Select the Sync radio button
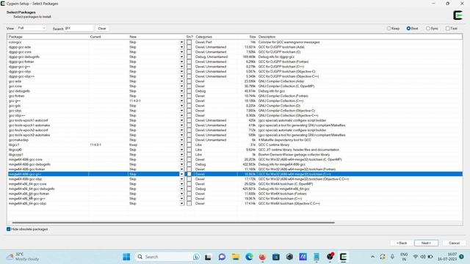The height and width of the screenshot is (264, 470). click(x=428, y=29)
